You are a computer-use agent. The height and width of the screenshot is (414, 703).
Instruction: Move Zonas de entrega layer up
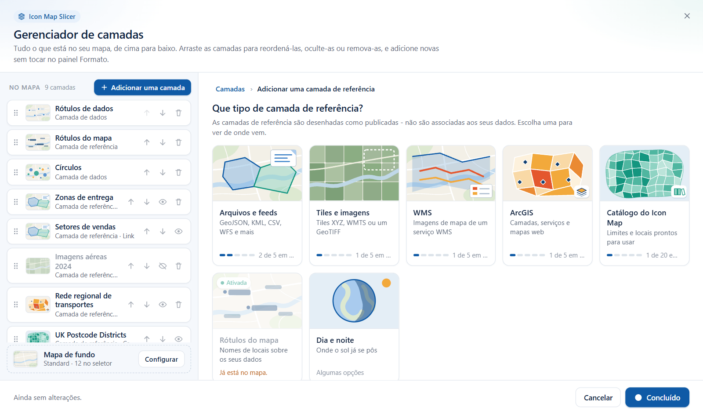(131, 202)
